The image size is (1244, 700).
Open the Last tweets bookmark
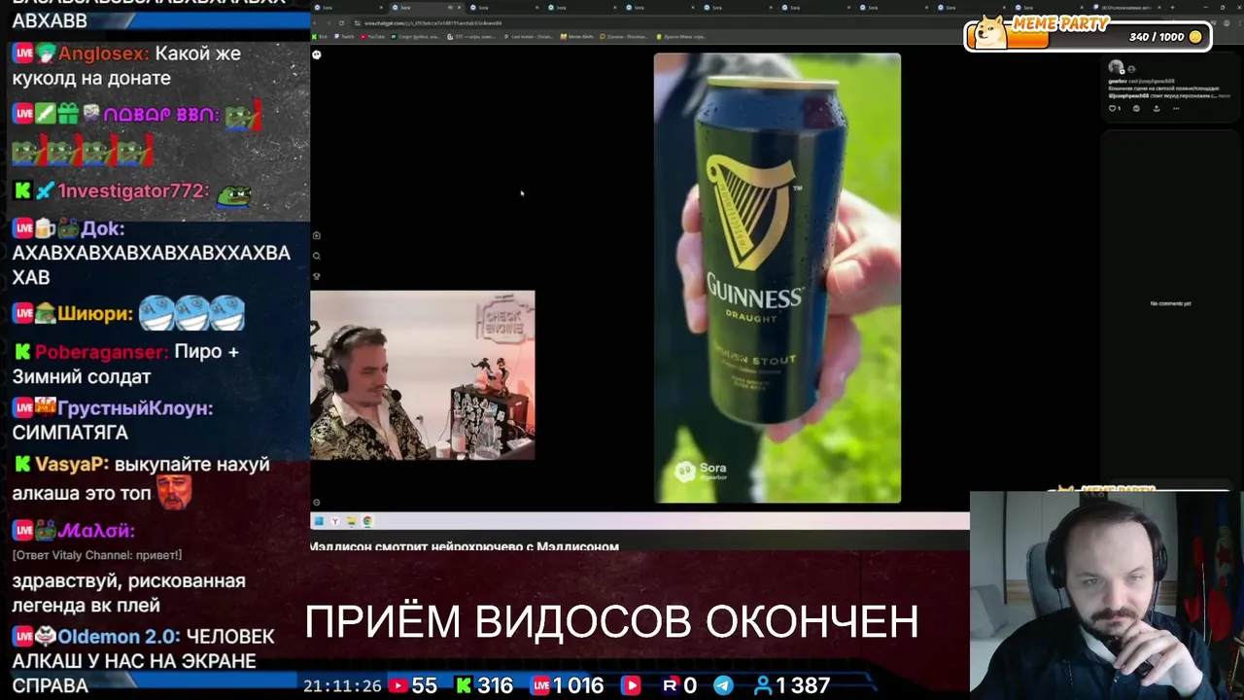click(531, 37)
